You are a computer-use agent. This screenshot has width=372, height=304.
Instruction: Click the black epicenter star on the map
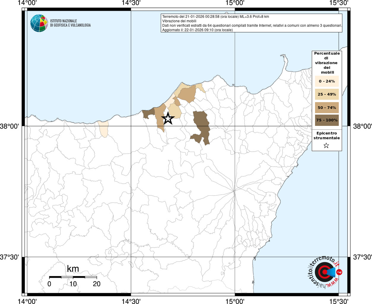[x=168, y=118]
